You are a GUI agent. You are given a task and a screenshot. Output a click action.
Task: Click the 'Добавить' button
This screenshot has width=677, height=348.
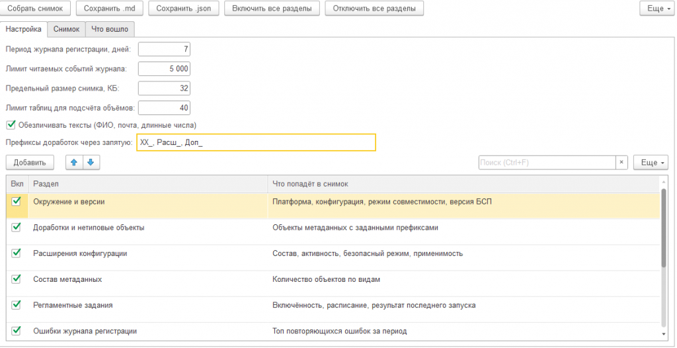(30, 163)
